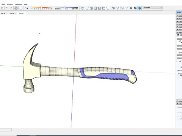
Task: Switch to Bottom view
Action: pos(108,8)
